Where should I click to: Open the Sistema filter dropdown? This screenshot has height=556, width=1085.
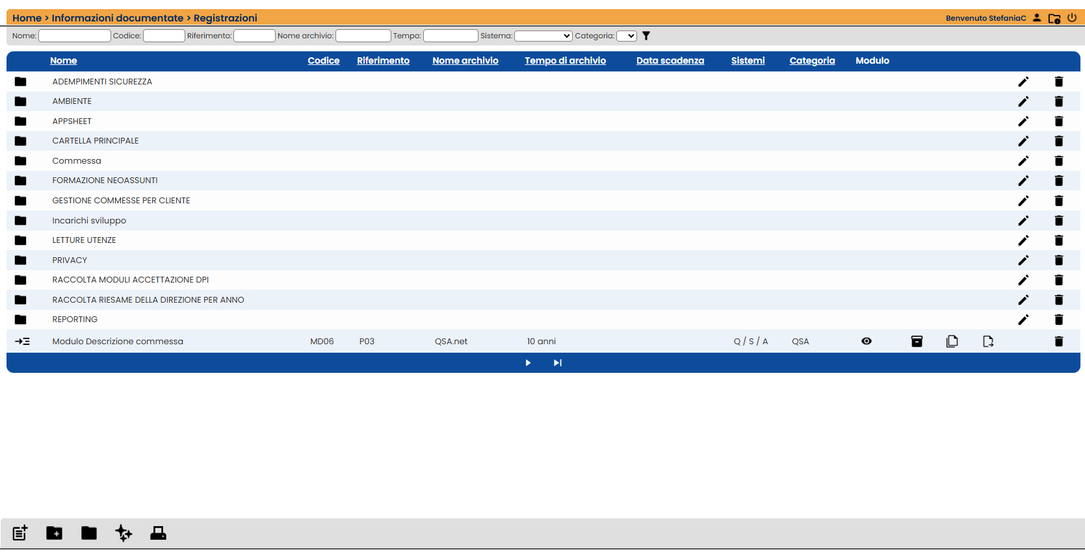coord(543,36)
